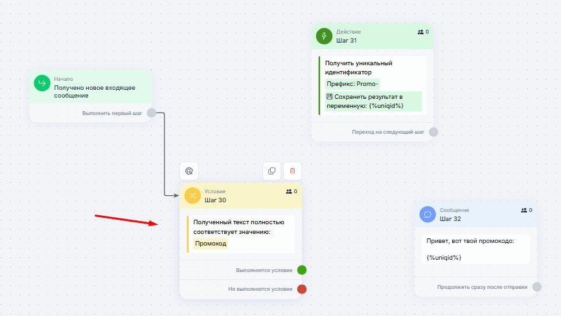Click the save icon beside 'Сохранить результат'
561x316 pixels.
[330, 96]
